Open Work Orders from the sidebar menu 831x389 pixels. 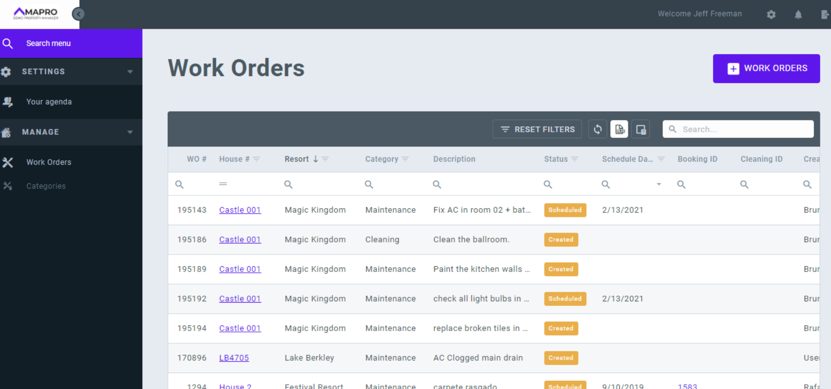coord(48,162)
